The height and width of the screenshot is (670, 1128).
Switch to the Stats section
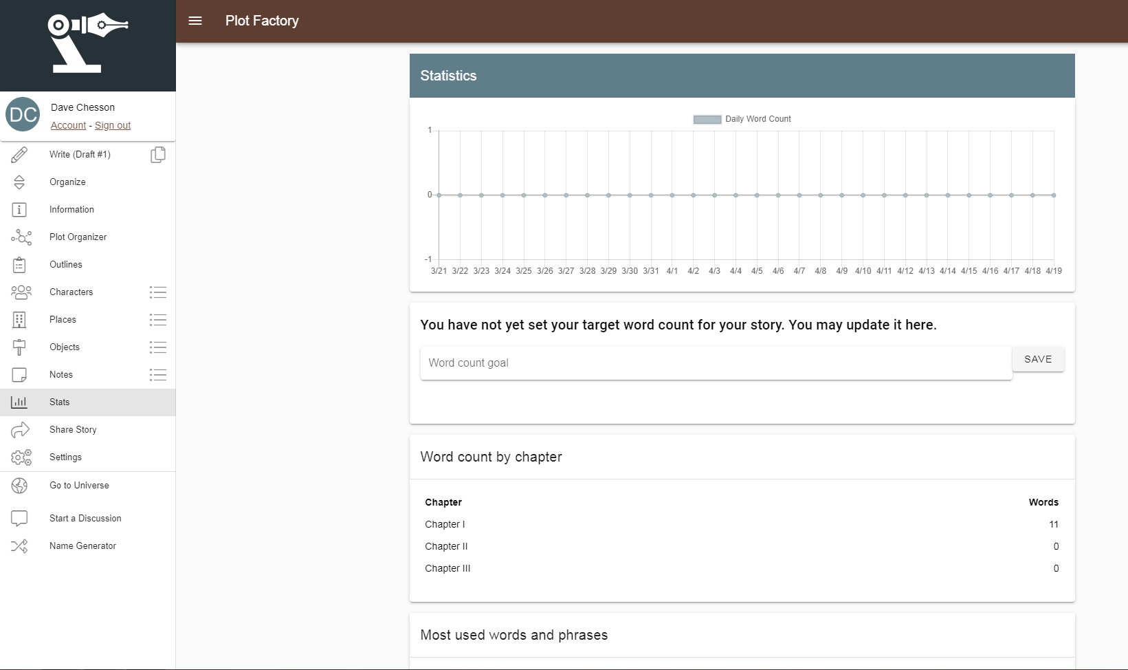point(59,402)
